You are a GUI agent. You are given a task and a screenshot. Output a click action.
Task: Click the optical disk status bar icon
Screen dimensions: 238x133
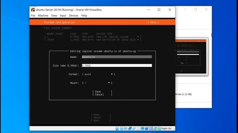[x=122, y=129]
